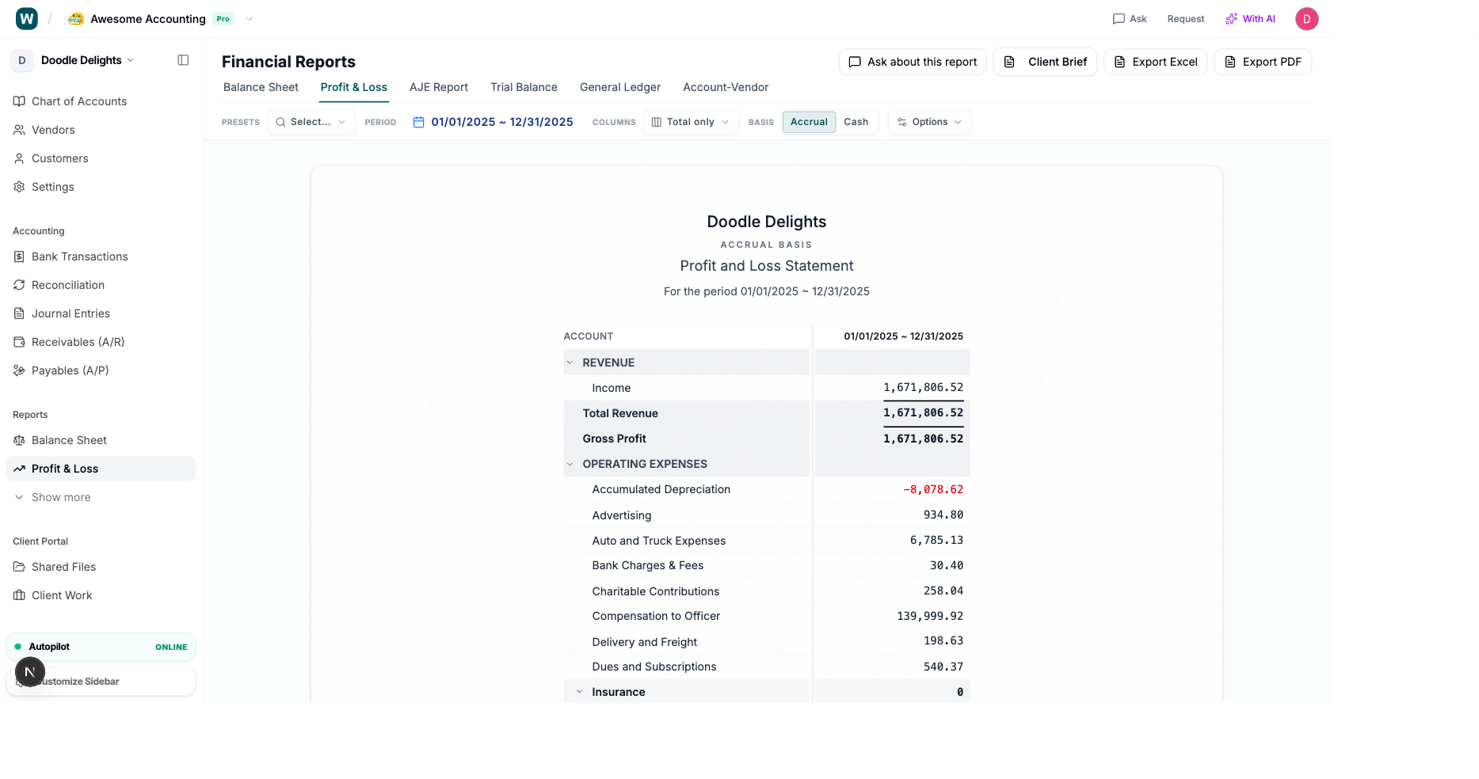The height and width of the screenshot is (779, 1479).
Task: Click the collapse sidebar panel icon
Action: pyautogui.click(x=183, y=60)
